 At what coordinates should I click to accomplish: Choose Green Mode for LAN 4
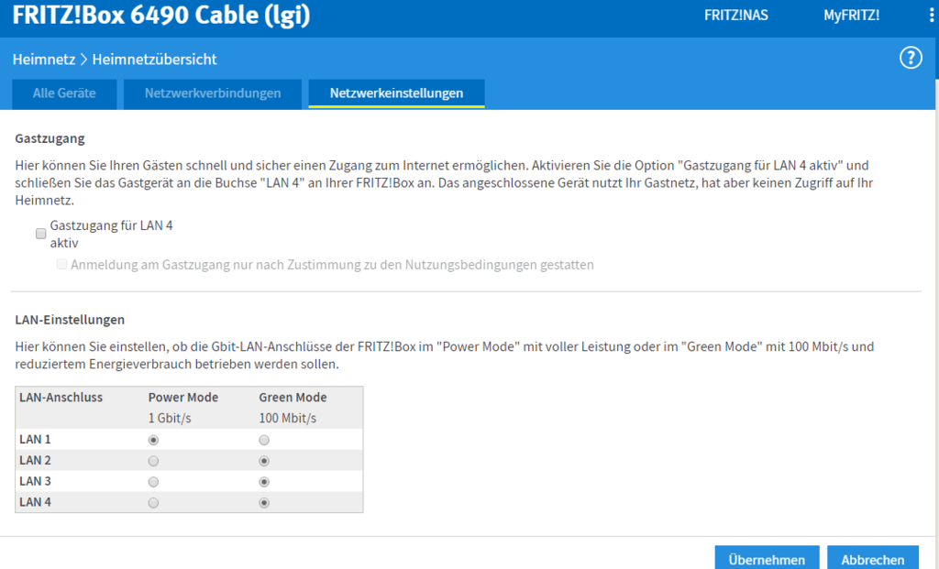264,502
